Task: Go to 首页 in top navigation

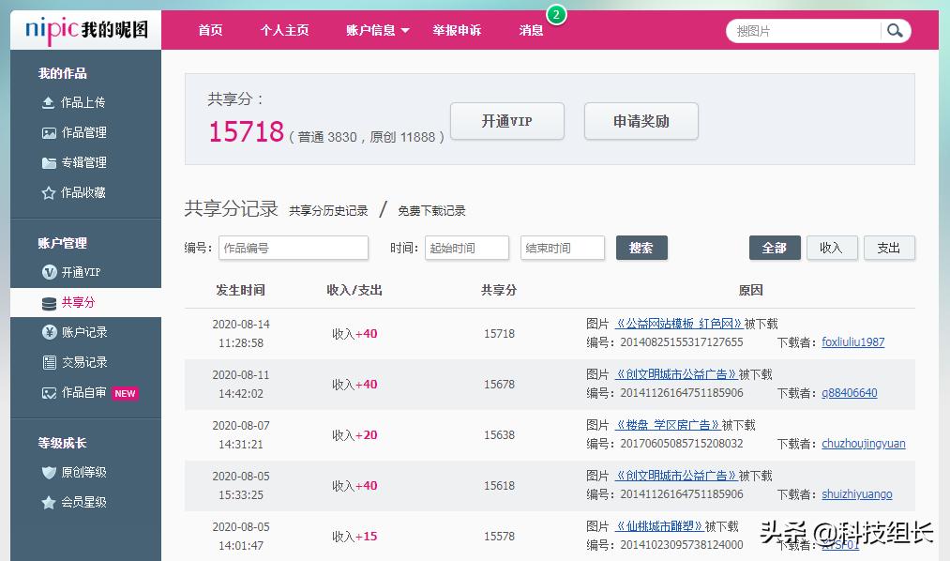Action: point(210,30)
